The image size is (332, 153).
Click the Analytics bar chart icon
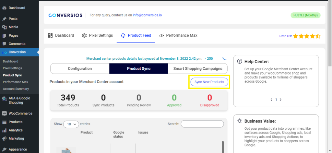tap(4, 130)
